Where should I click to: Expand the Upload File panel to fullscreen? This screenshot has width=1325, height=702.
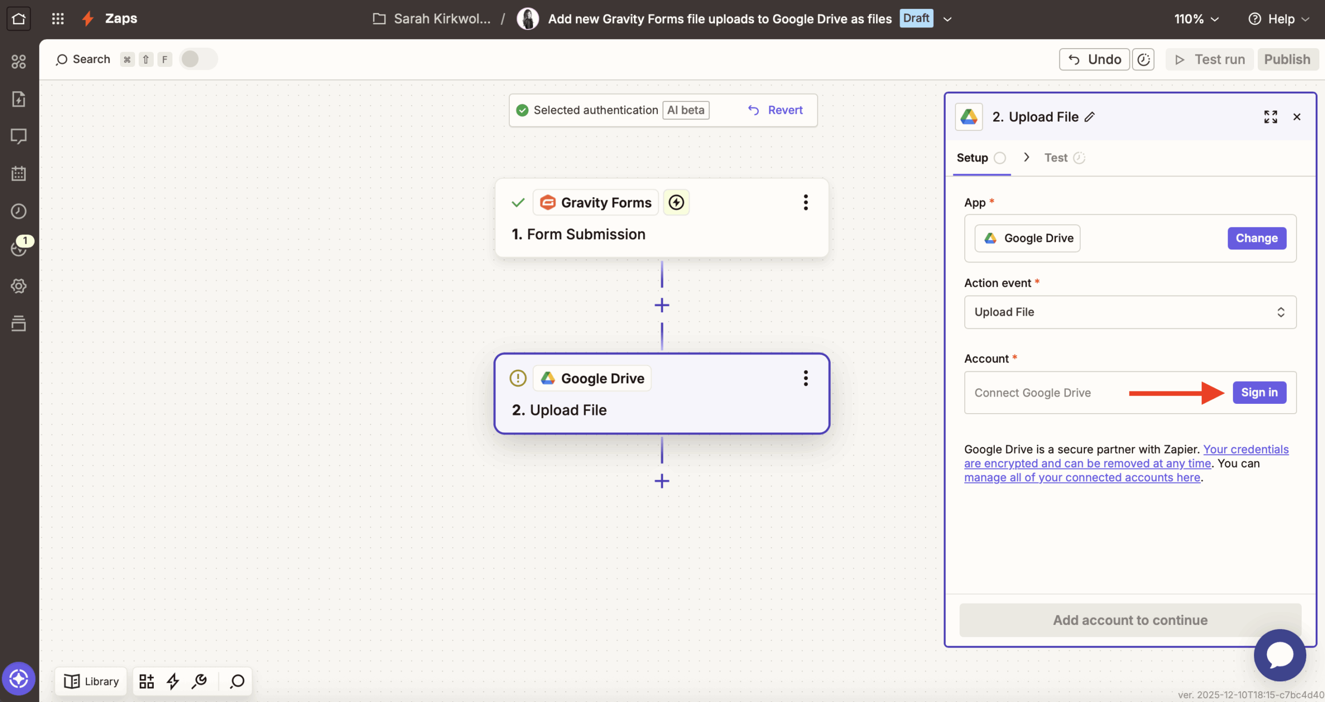1270,116
